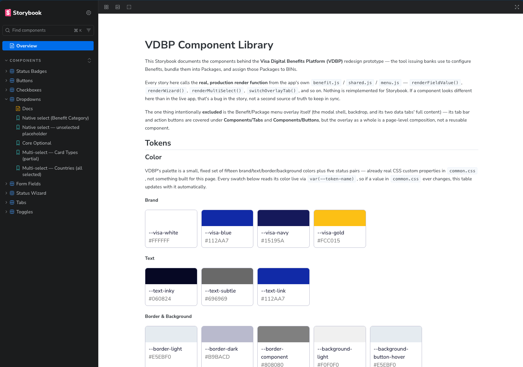Click the var(--token-name) code snippet
The height and width of the screenshot is (367, 523).
pyautogui.click(x=332, y=179)
